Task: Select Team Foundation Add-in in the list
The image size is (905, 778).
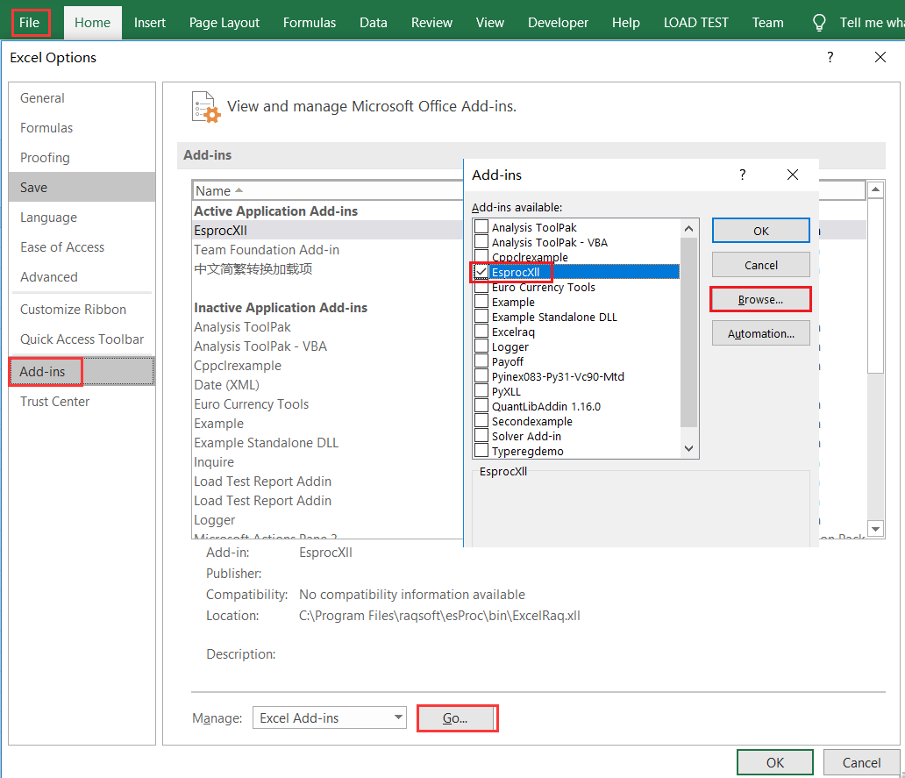Action: coord(267,250)
